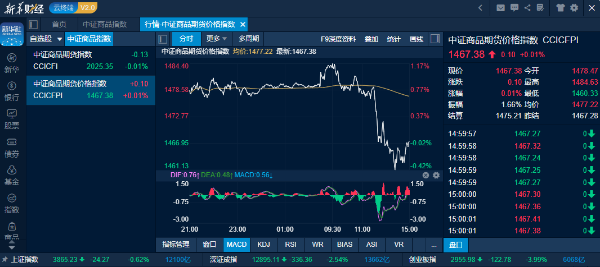Image resolution: width=600 pixels, height=267 pixels.
Task: Open MACD indicator settings gear
Action: 436,176
